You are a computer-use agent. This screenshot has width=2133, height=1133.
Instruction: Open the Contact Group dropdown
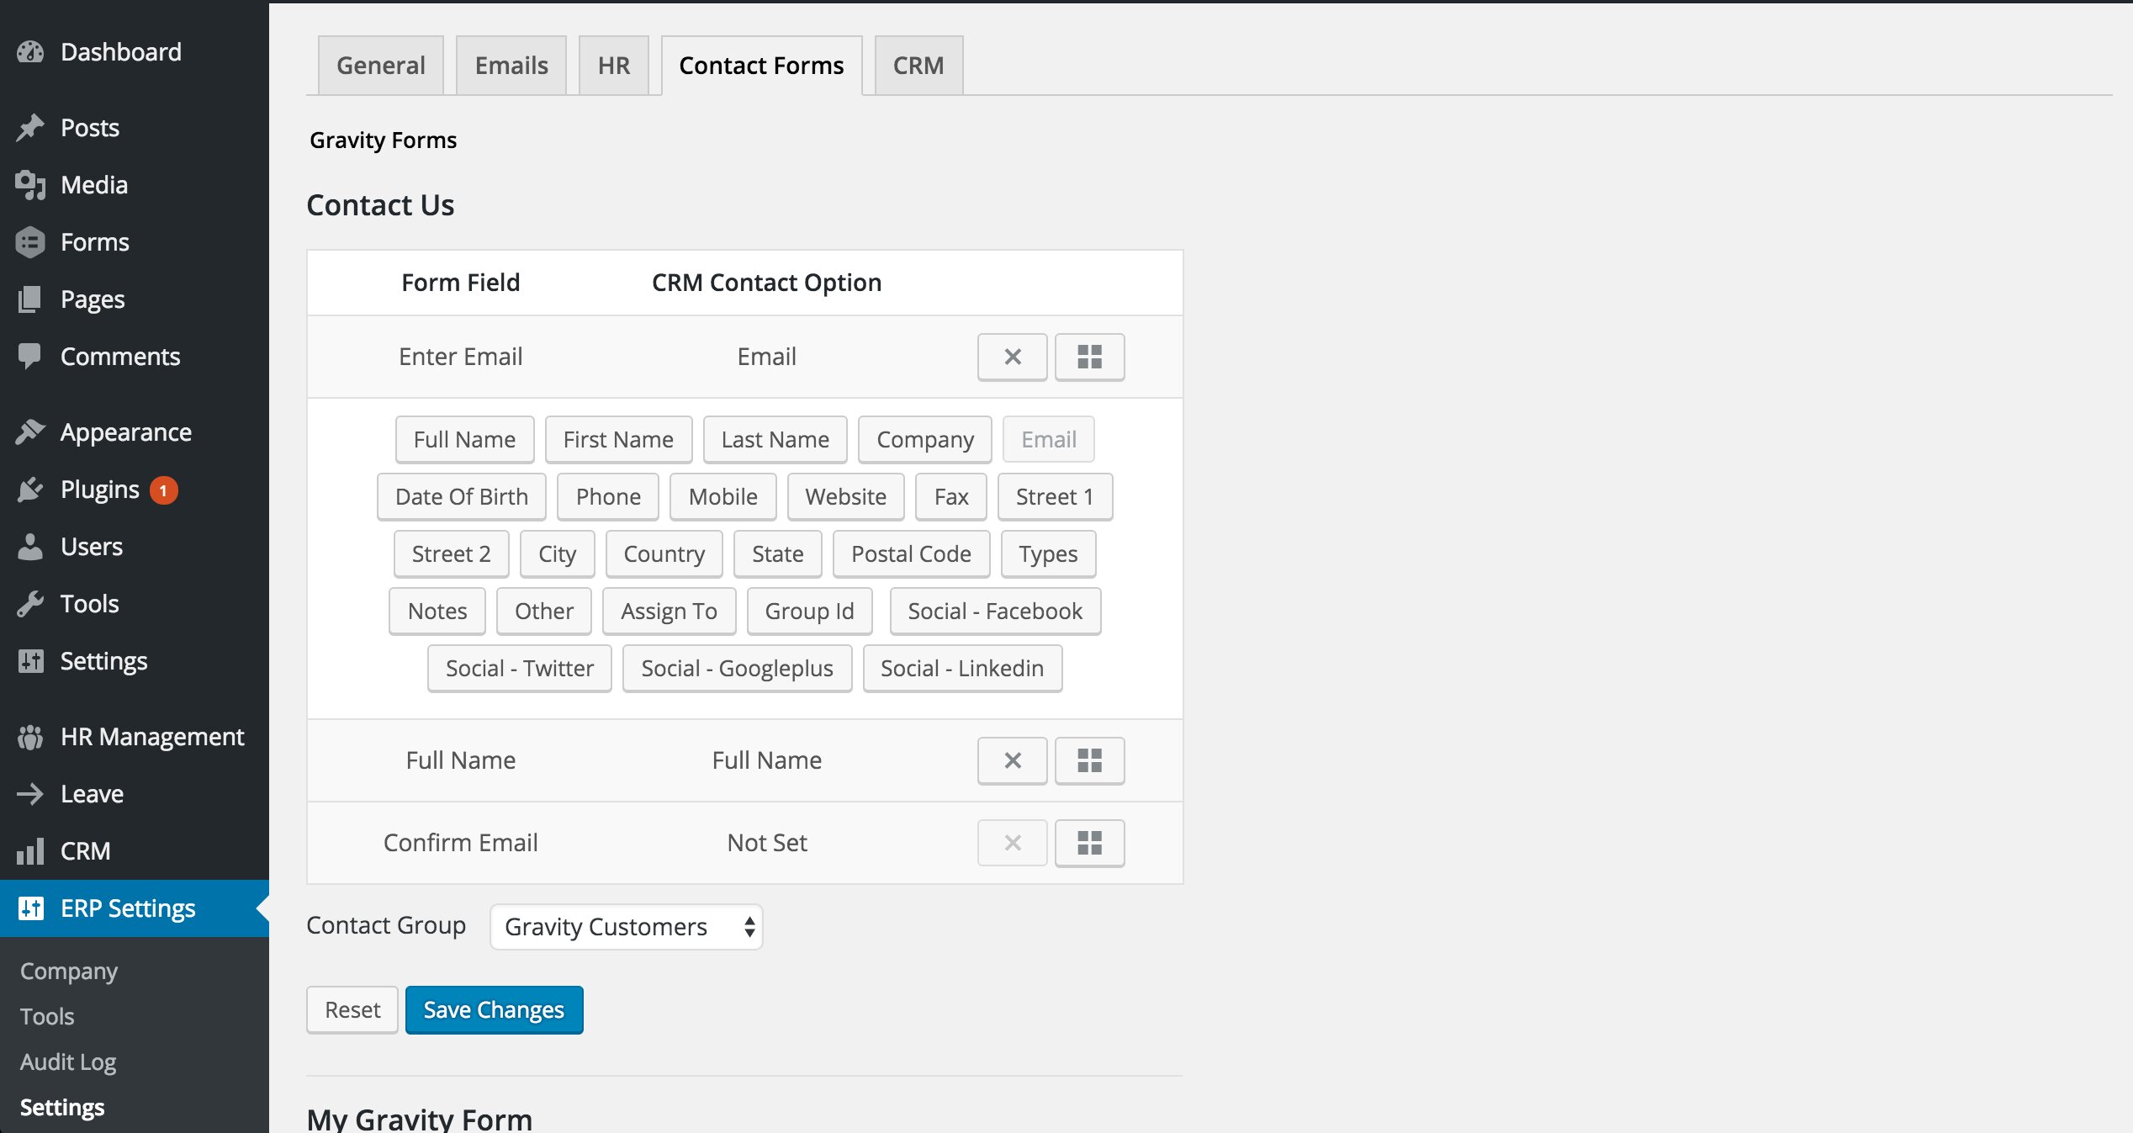(626, 927)
